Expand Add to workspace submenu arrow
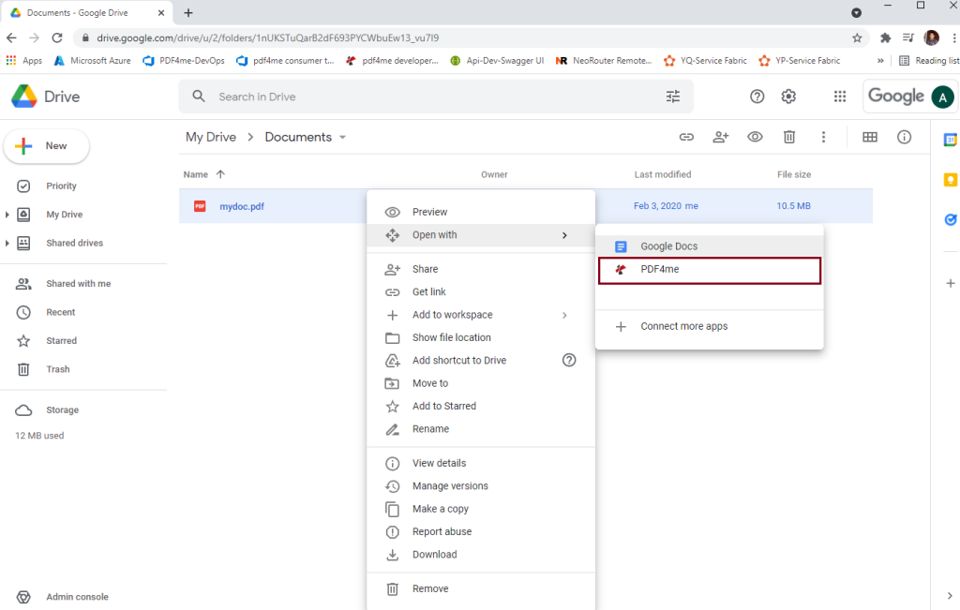This screenshot has height=610, width=960. tap(564, 315)
